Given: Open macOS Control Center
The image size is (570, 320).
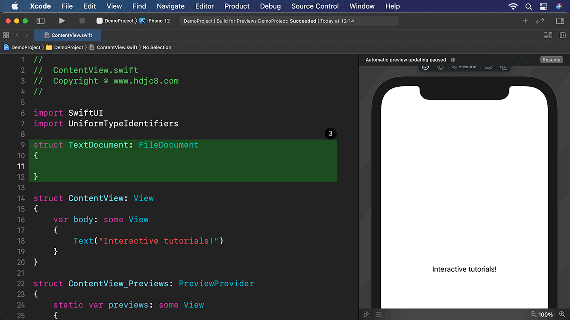Looking at the screenshot, I should [x=544, y=6].
